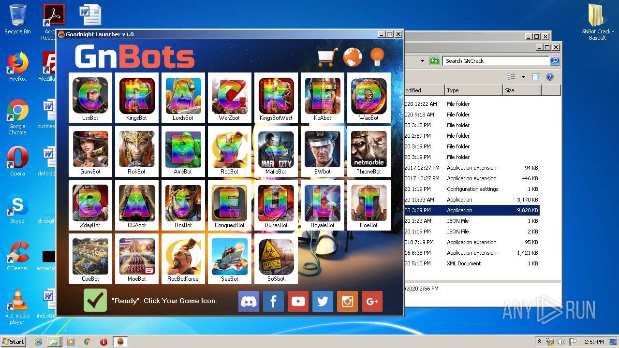Launch the LssBot game icon

[90, 98]
